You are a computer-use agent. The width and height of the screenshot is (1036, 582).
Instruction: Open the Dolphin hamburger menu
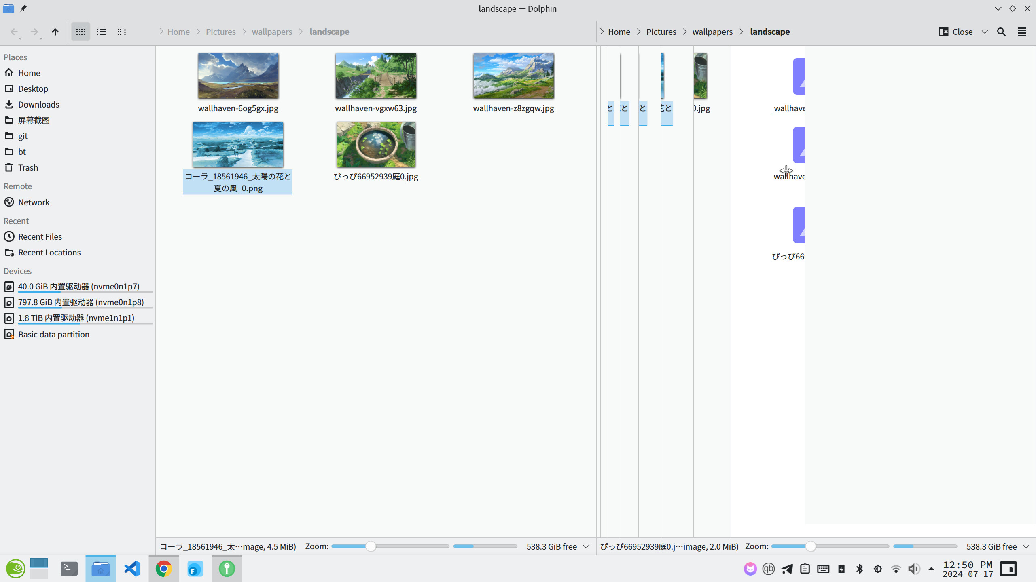(1022, 32)
